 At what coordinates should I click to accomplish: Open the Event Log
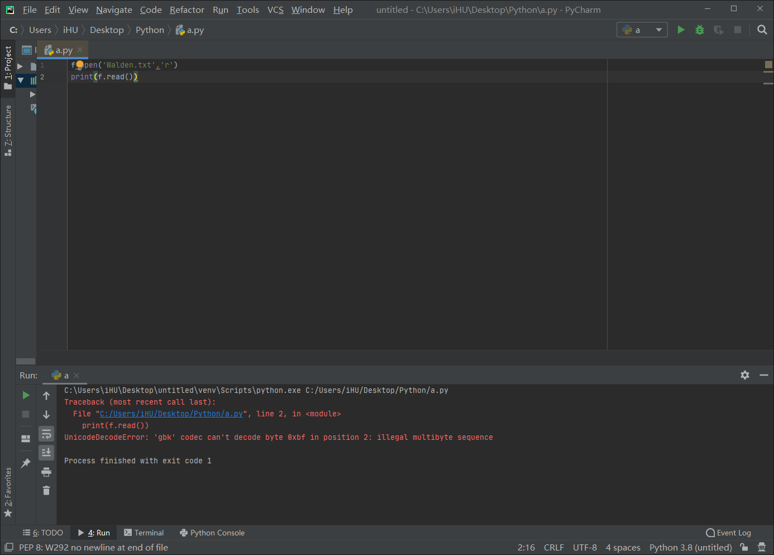[729, 533]
